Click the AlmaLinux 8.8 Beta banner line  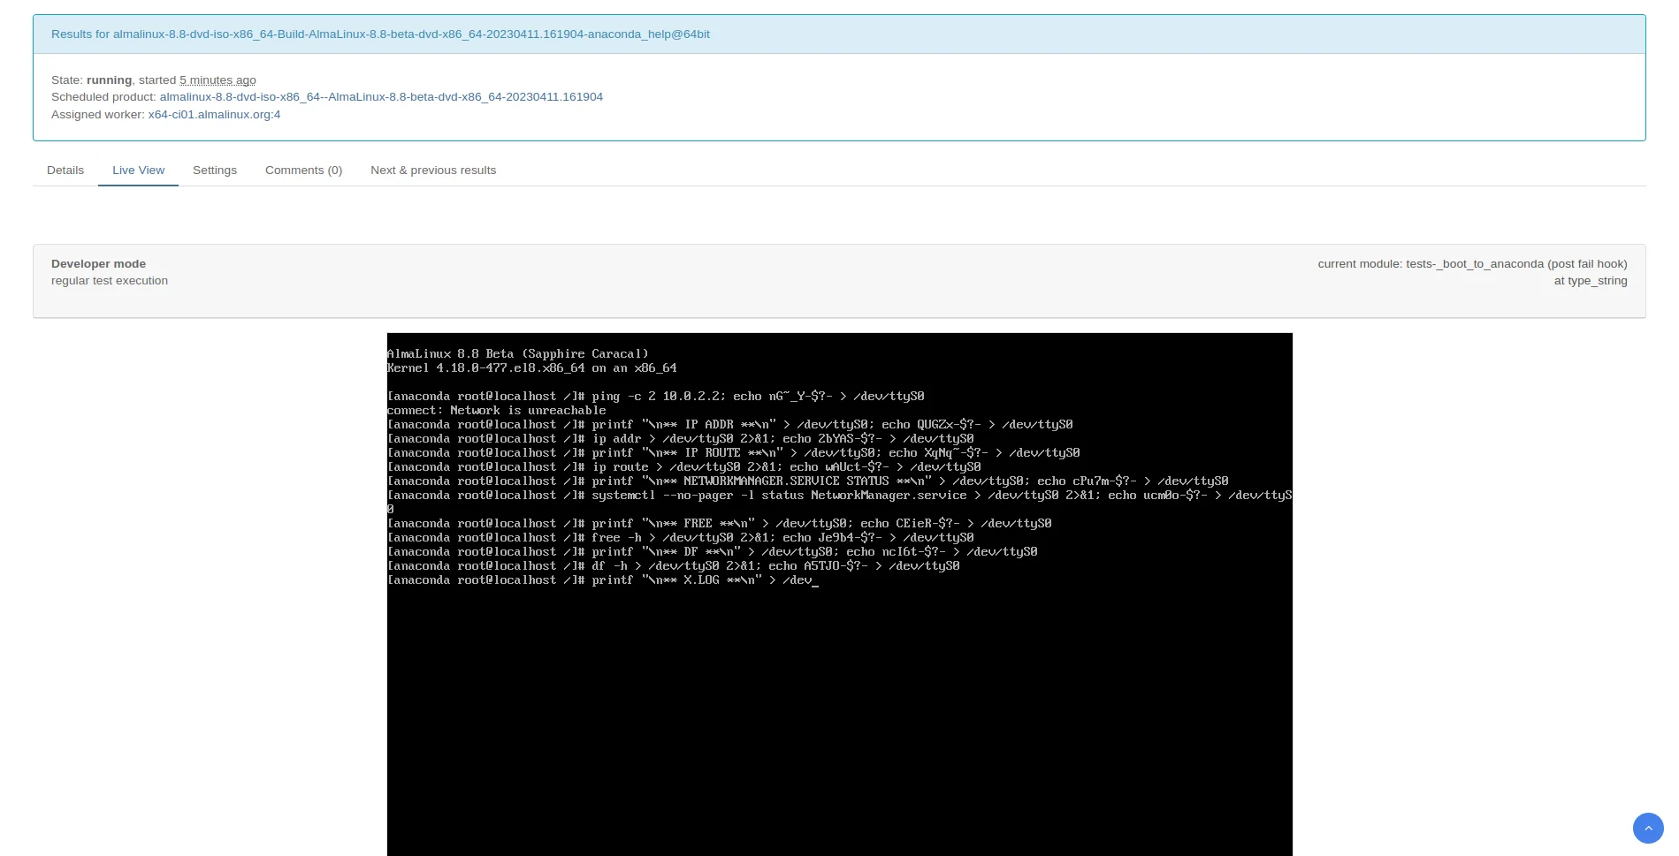click(x=517, y=353)
